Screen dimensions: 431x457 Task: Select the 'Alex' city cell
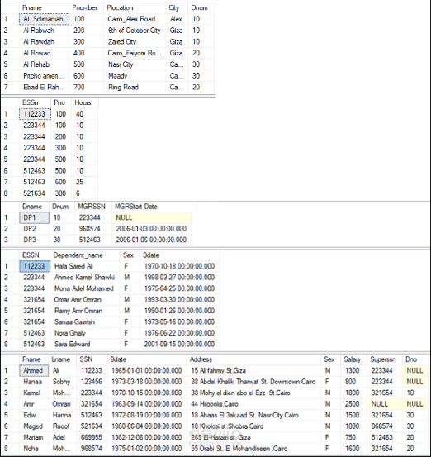coord(177,19)
